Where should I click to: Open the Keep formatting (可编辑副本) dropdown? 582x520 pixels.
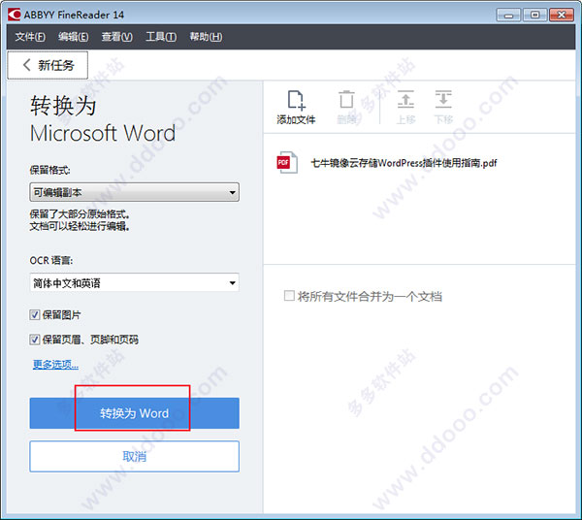click(x=135, y=192)
